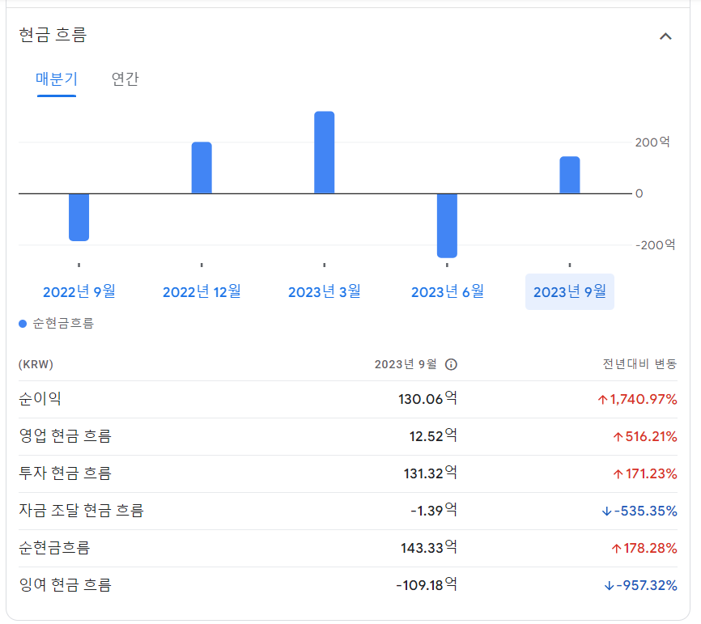Click the -1.39억 value
701x624 pixels.
point(434,510)
